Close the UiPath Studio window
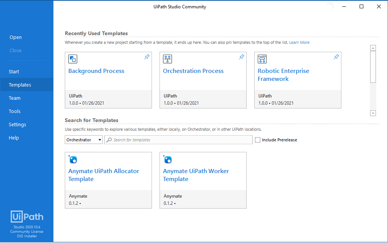This screenshot has width=388, height=243. coord(379,7)
